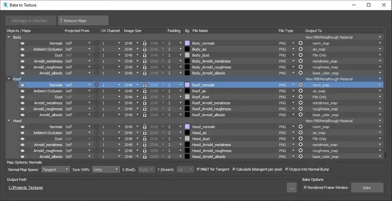
Task: Click the projection settings gear for Body Dust
Action: [x=97, y=55]
